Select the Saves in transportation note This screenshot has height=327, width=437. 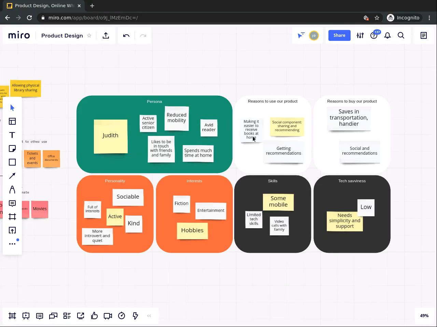point(349,118)
